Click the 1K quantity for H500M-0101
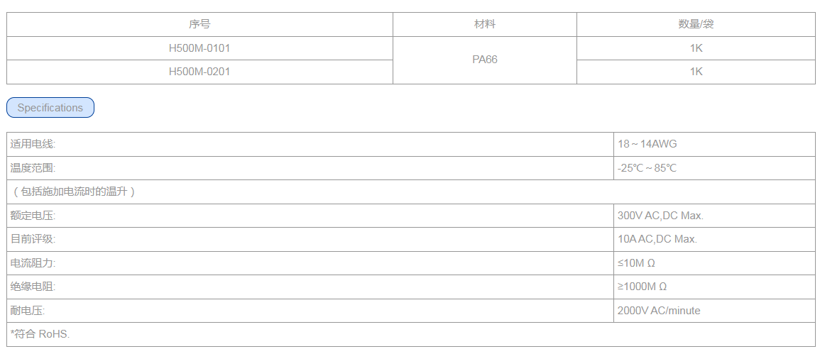The height and width of the screenshot is (349, 820). [x=696, y=48]
